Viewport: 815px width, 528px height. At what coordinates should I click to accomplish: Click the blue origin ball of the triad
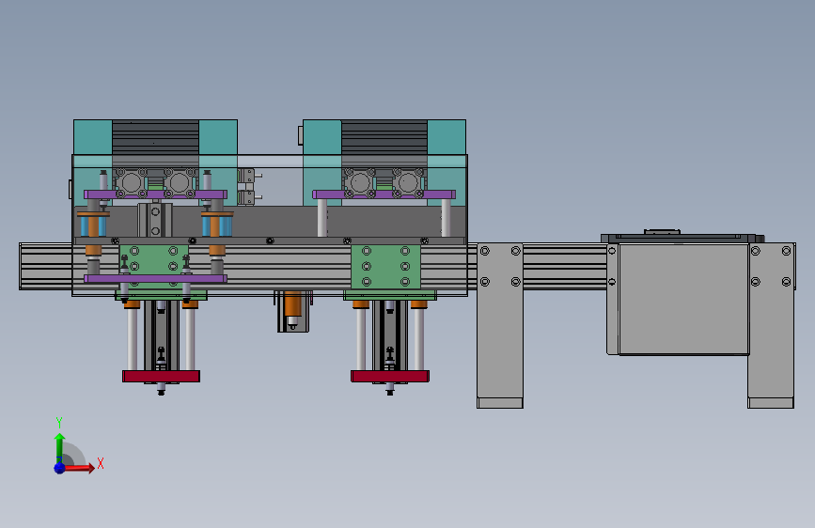click(59, 468)
